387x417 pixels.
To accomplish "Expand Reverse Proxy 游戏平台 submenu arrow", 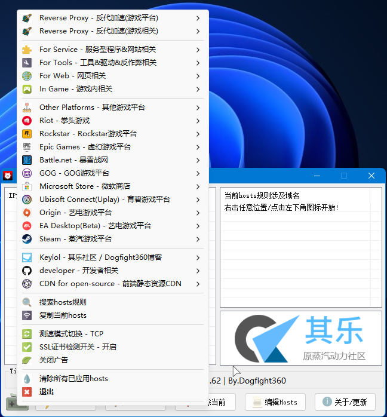I will tap(198, 18).
